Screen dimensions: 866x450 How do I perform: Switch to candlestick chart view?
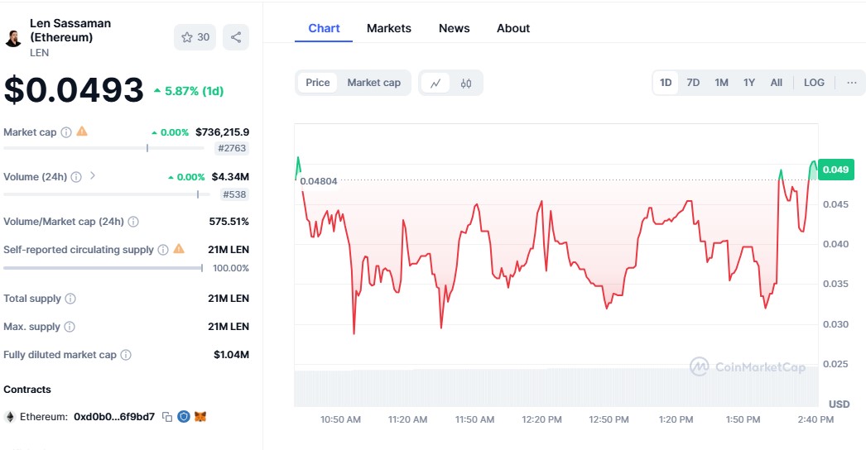point(466,83)
